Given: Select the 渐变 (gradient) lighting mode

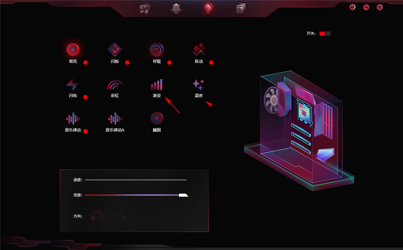Looking at the screenshot, I should [x=155, y=85].
